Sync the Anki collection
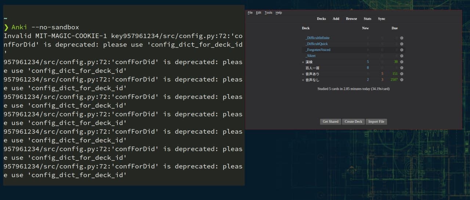 tap(382, 19)
